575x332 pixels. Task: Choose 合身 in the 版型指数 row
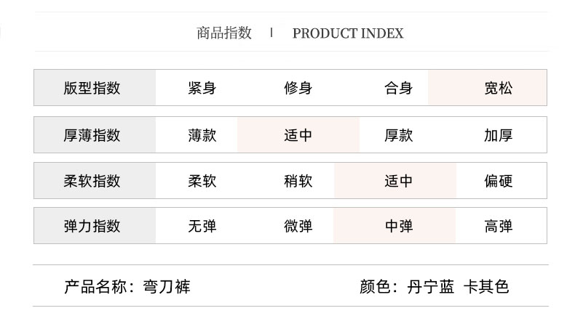tap(398, 89)
